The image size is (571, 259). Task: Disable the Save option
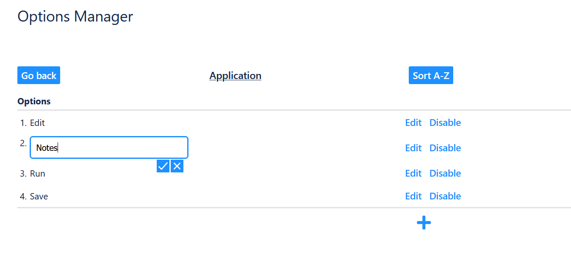(x=445, y=196)
